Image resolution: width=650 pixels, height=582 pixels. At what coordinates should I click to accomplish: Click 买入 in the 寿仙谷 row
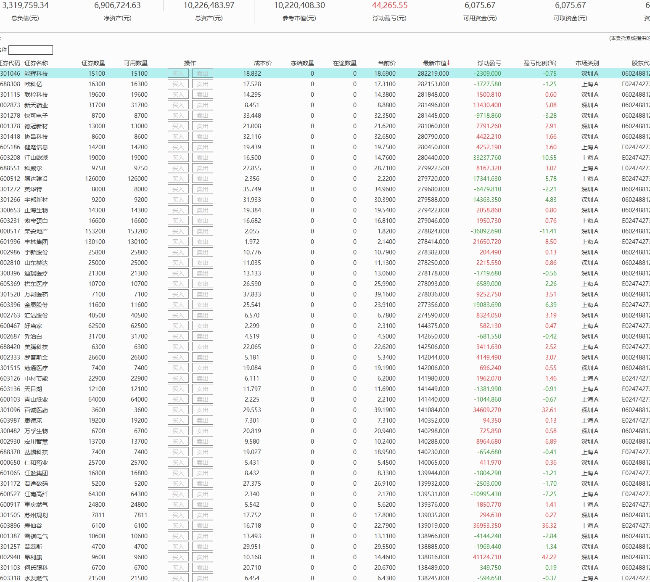tap(178, 526)
